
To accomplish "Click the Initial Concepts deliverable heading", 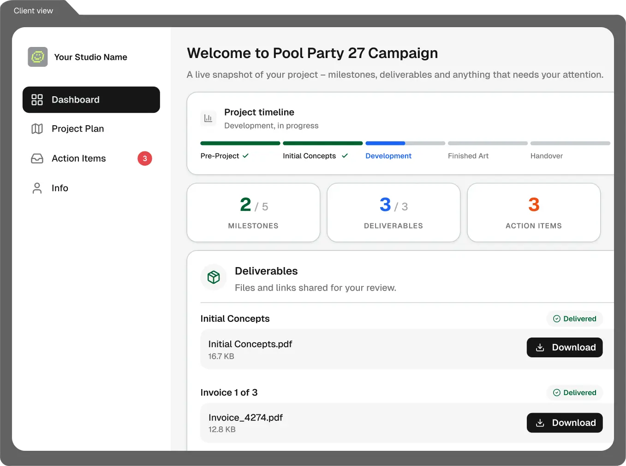I will coord(235,319).
